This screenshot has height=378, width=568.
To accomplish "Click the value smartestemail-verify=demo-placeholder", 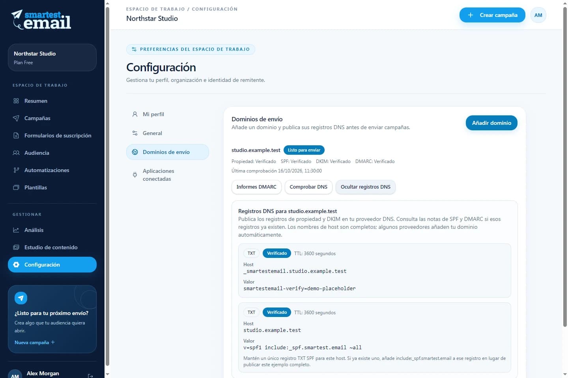I will click(x=299, y=289).
